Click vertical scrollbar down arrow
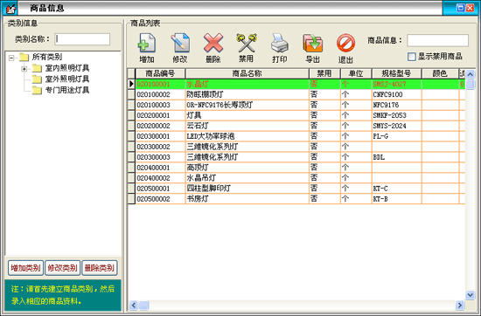Screen dimensions: 481x316 [470, 295]
